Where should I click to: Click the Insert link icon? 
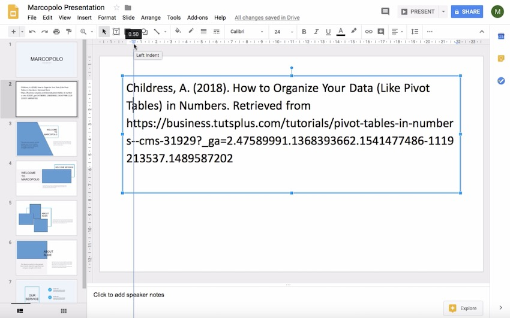point(368,32)
